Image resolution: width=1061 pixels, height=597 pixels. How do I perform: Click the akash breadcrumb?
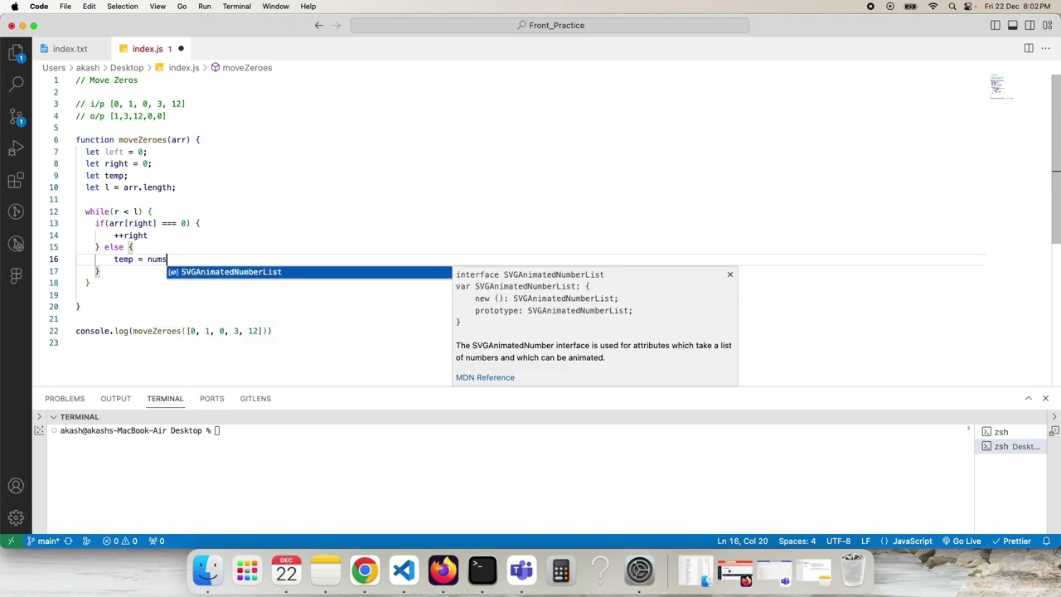point(88,68)
